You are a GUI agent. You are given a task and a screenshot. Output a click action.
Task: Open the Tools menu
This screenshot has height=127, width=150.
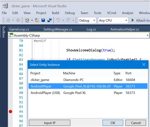point(97,13)
